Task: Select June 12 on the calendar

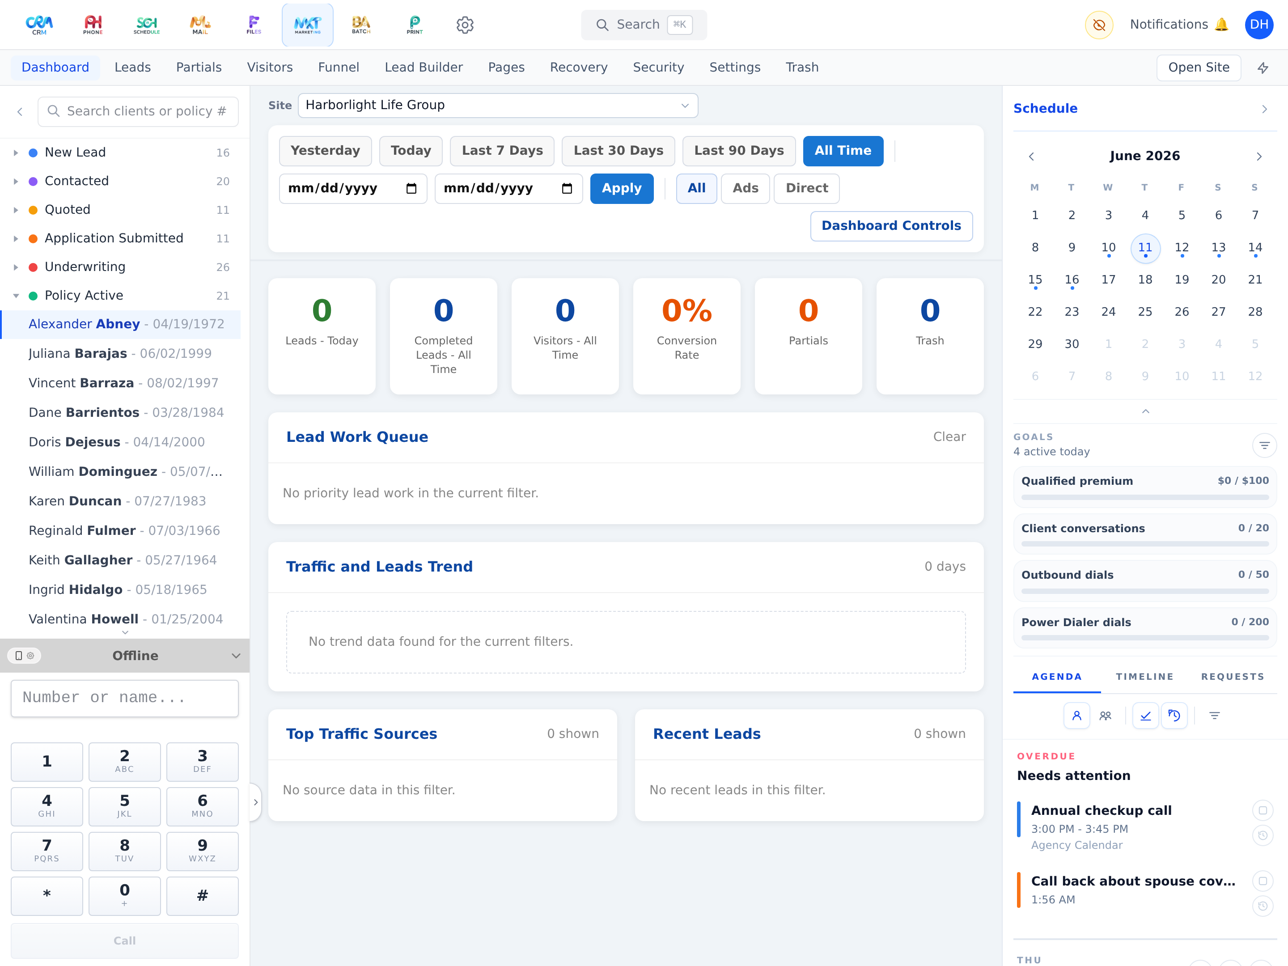Action: pyautogui.click(x=1182, y=249)
